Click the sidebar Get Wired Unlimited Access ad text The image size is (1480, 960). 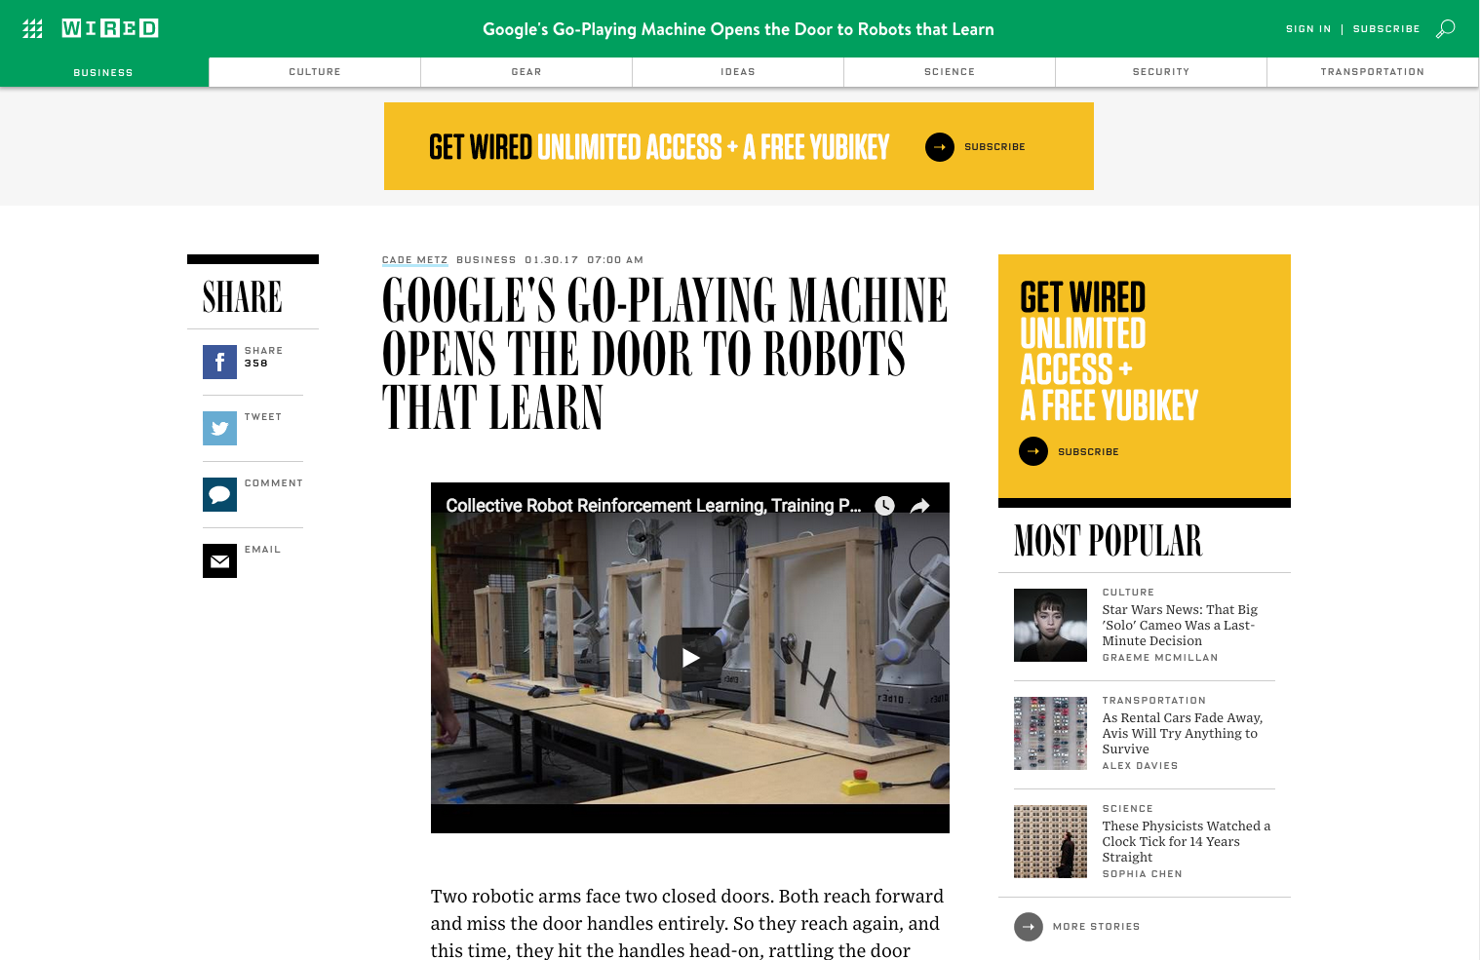pyautogui.click(x=1109, y=351)
